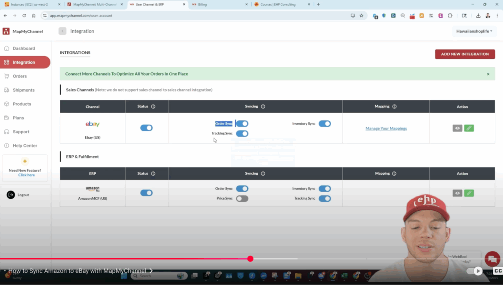Click info icon next to Sales Channels Syncing

pos(263,107)
